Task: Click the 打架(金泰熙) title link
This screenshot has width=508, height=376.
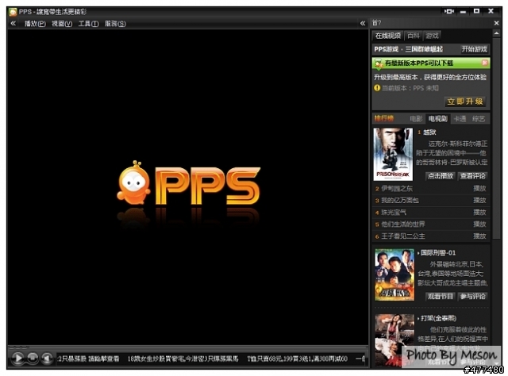Action: pos(438,318)
